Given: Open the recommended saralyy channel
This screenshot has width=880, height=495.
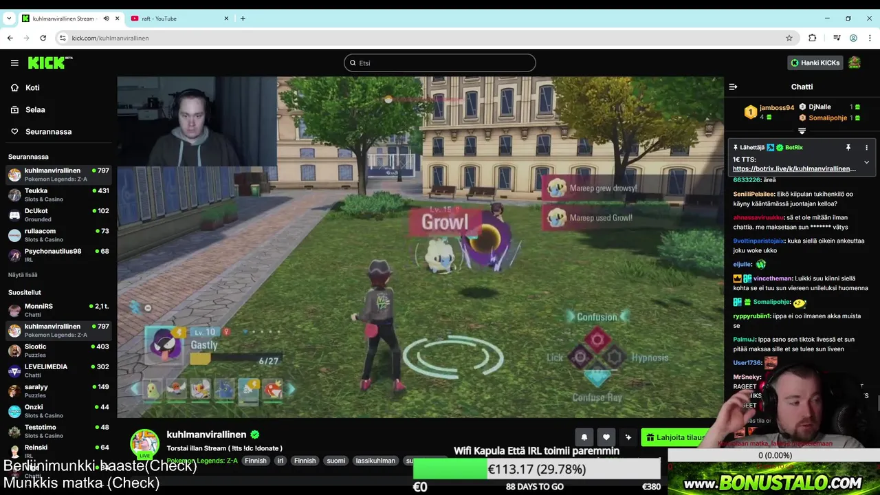Looking at the screenshot, I should [58, 390].
